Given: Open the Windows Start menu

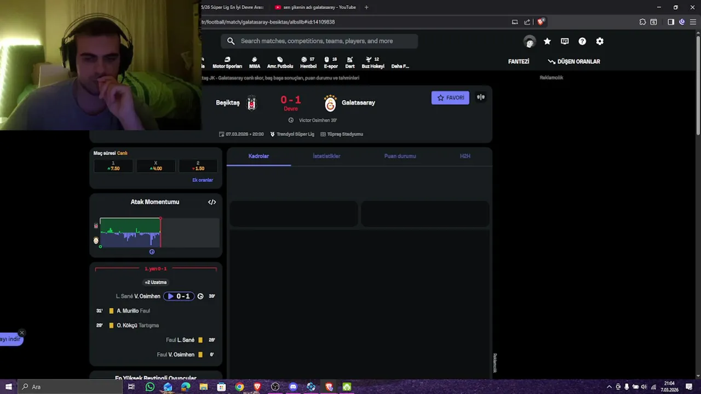Looking at the screenshot, I should click(8, 387).
